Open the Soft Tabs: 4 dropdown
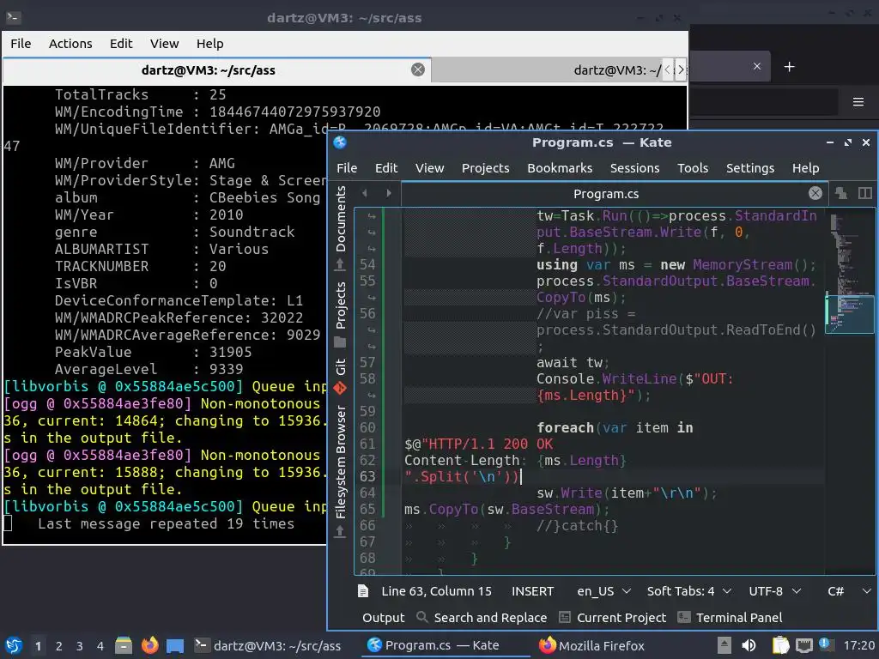The width and height of the screenshot is (879, 659). click(689, 591)
